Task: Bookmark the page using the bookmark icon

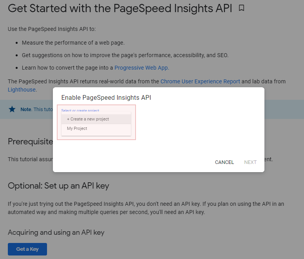Action: coord(241,8)
